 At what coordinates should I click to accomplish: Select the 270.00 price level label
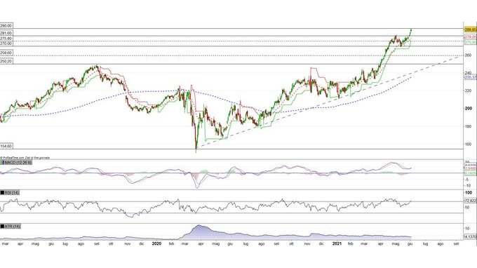(x=6, y=43)
